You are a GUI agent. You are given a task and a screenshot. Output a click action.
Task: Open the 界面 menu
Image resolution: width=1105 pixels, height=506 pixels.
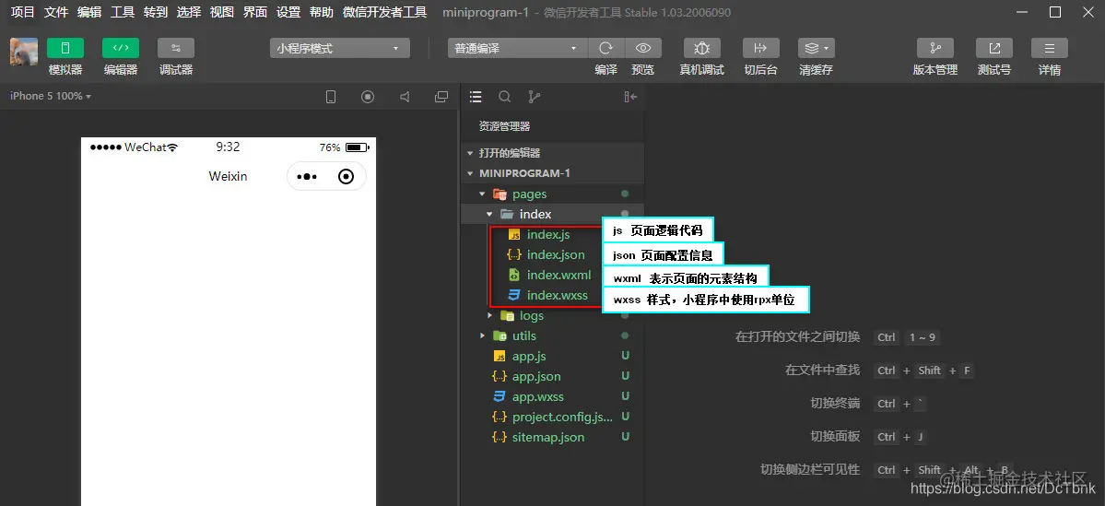click(x=255, y=12)
